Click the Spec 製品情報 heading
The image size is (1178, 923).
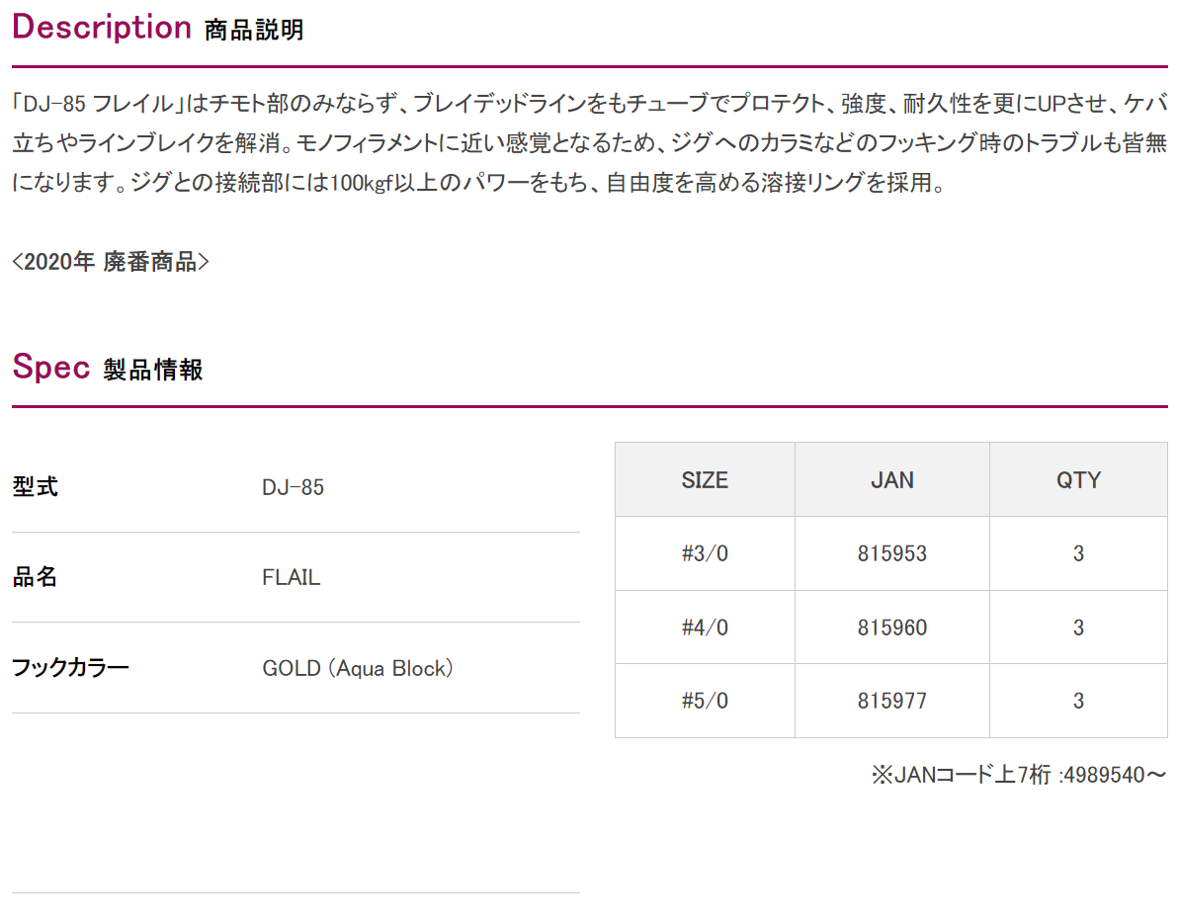[x=108, y=368]
